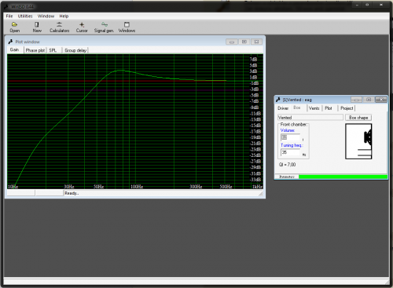Click the peak of the green response curve
The height and width of the screenshot is (288, 393).
point(120,70)
